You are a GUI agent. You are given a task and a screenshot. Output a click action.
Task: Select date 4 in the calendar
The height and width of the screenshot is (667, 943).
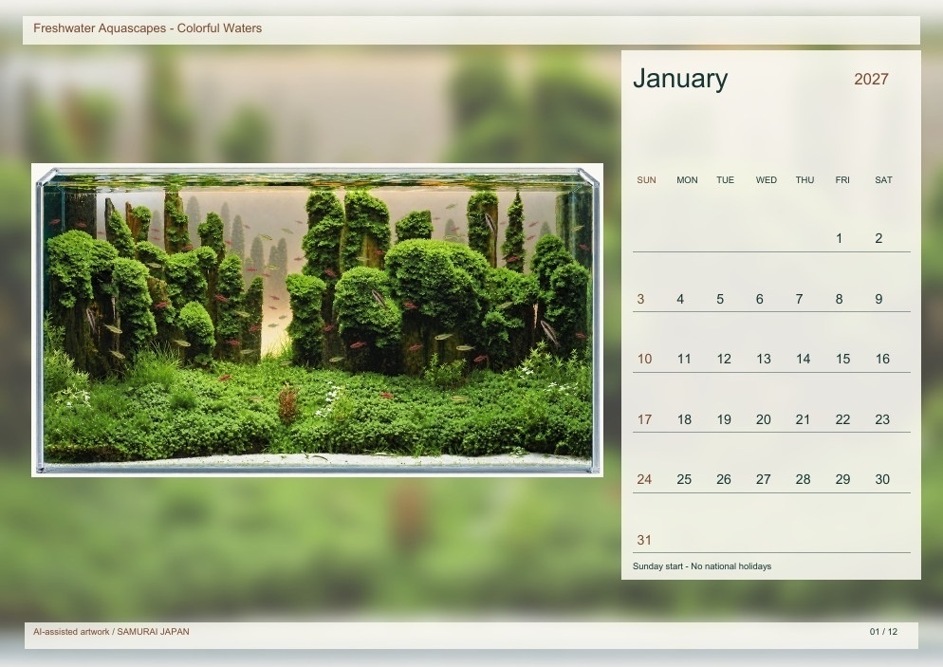tap(680, 299)
